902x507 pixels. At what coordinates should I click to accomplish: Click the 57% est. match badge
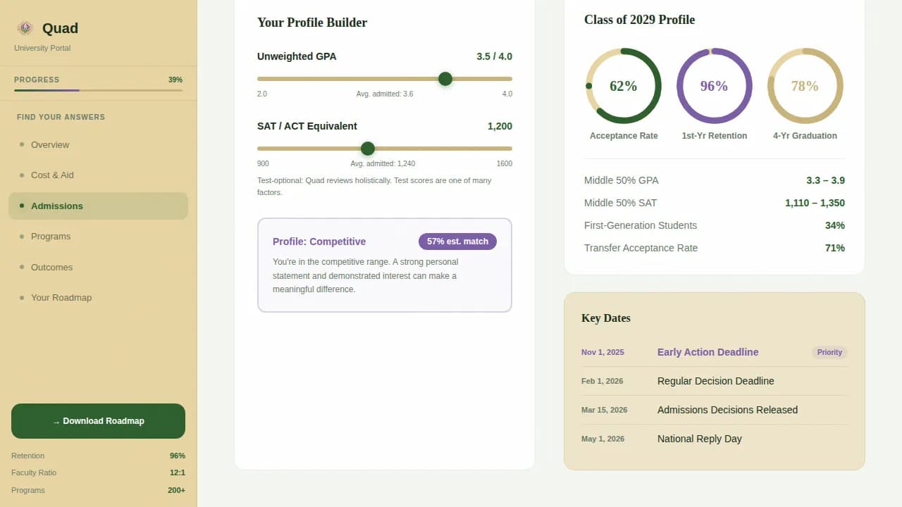click(x=457, y=242)
